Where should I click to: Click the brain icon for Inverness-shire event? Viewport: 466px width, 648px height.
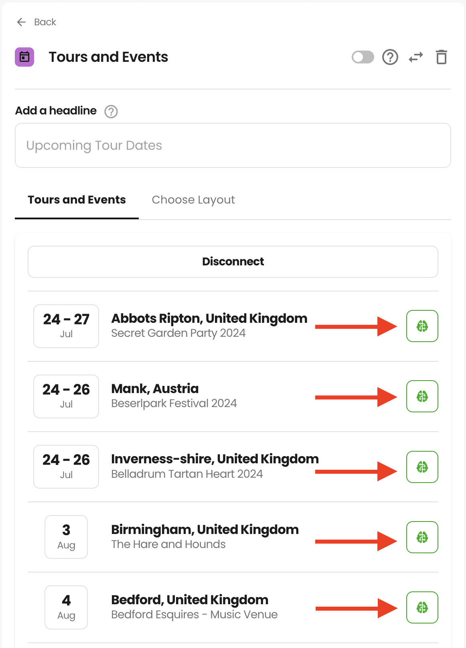[x=422, y=467]
